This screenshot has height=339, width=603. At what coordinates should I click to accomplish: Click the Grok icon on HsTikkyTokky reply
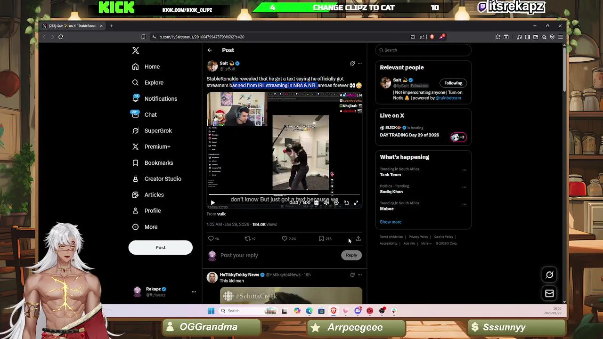(x=352, y=275)
